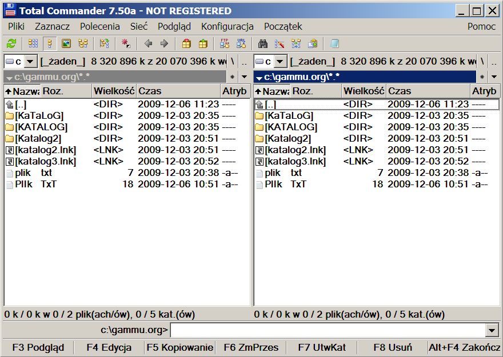Open the Zaznacz menu
This screenshot has height=357, width=503.
click(52, 26)
